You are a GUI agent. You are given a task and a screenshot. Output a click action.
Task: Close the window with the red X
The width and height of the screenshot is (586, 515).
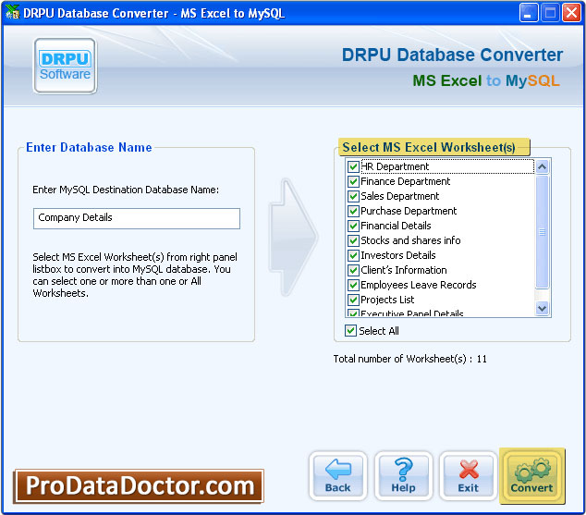(x=572, y=13)
